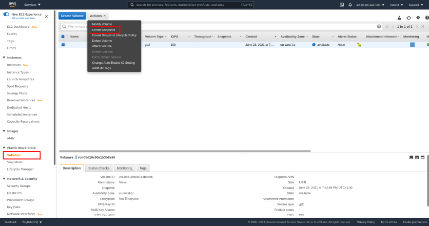Sort by the Created column header

pos(251,37)
